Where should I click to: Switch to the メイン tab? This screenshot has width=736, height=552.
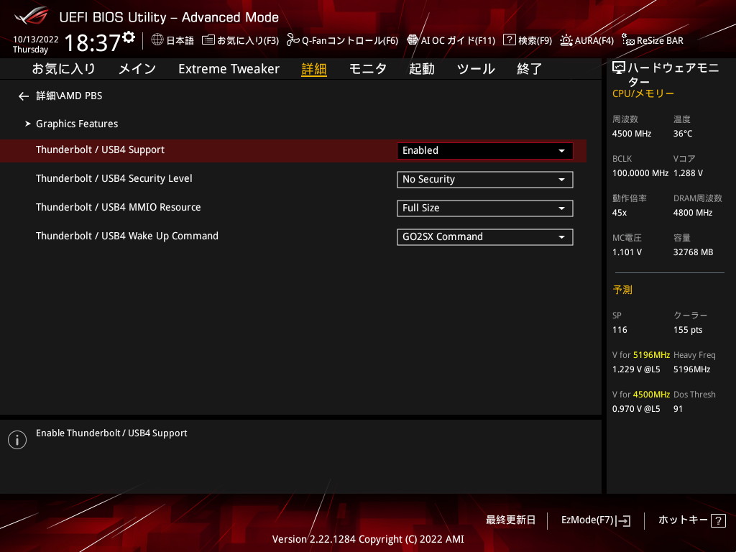tap(137, 69)
